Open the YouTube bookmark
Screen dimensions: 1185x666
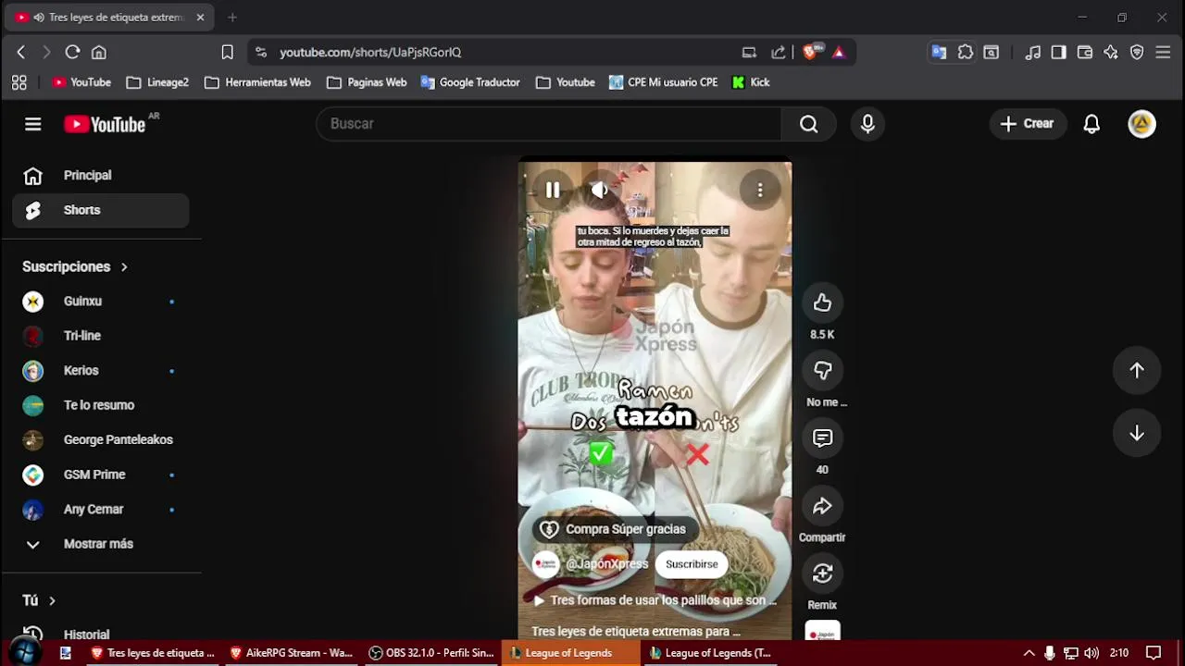81,82
